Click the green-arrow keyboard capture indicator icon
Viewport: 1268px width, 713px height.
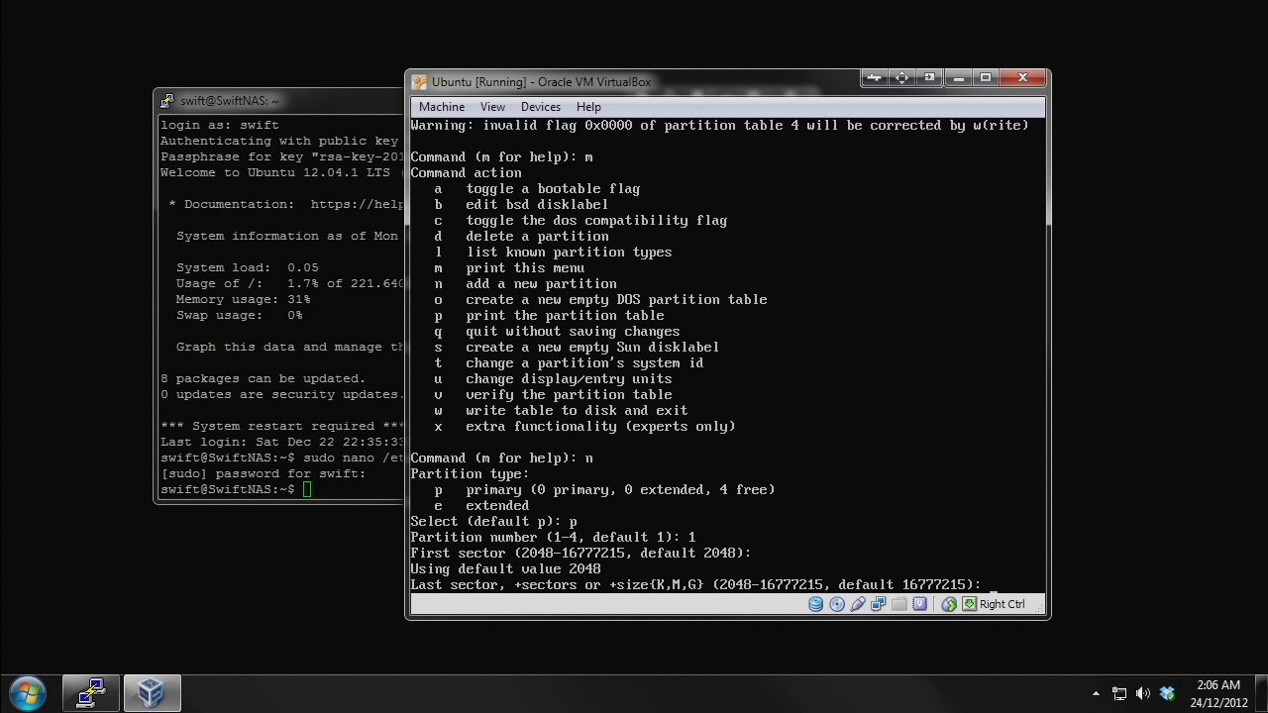coord(970,604)
